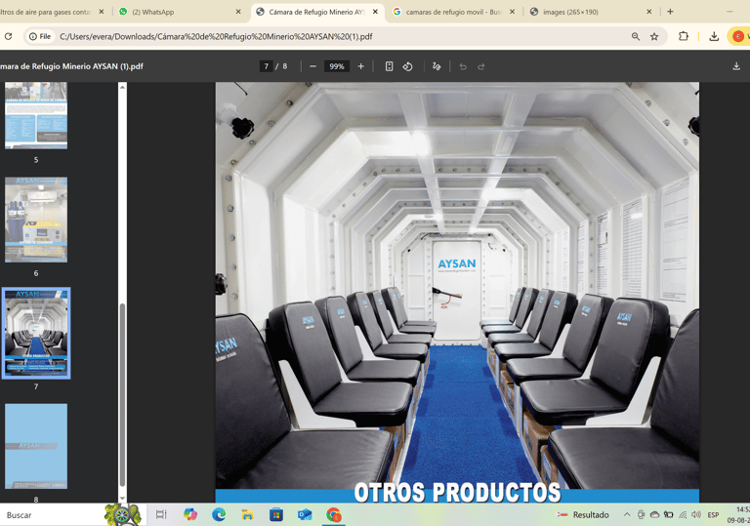
Task: Close the camaras de refugio search tab
Action: [x=513, y=12]
